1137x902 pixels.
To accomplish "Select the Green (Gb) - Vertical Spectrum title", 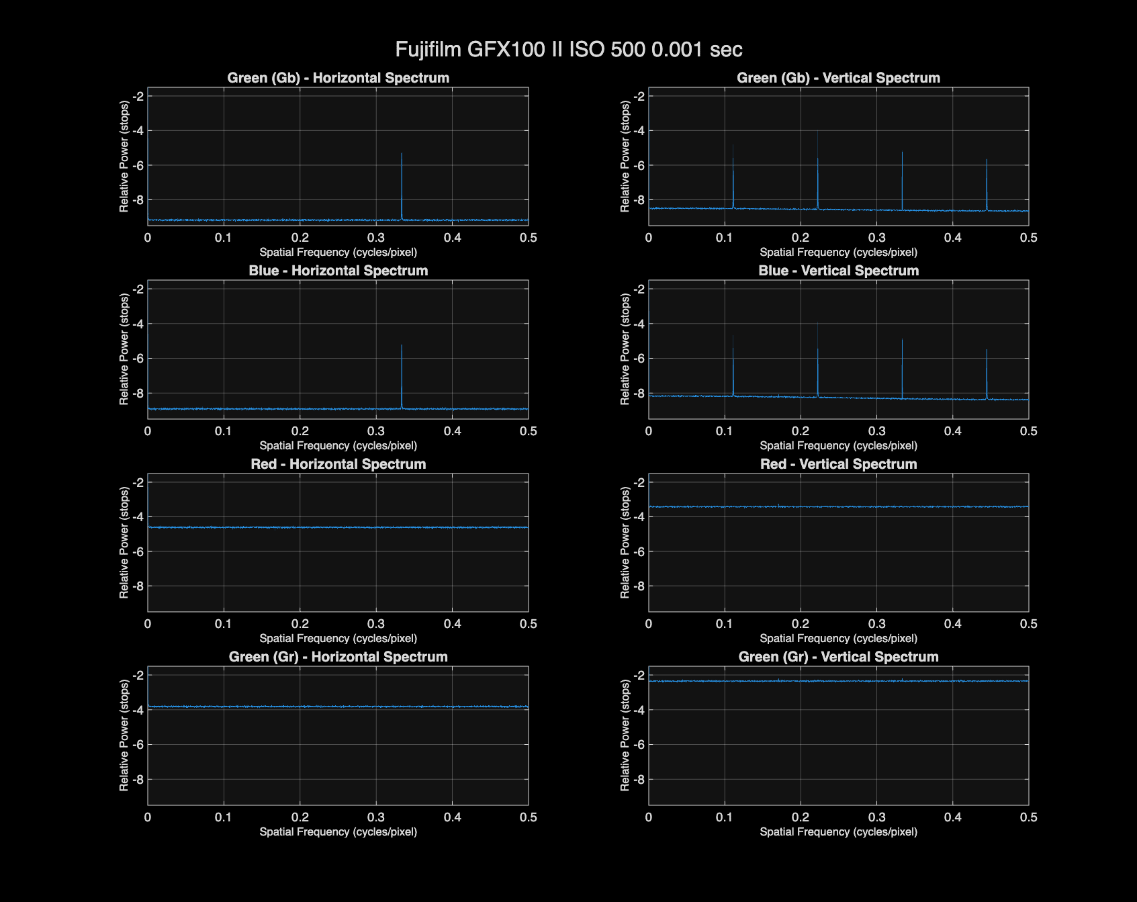I will [x=838, y=78].
